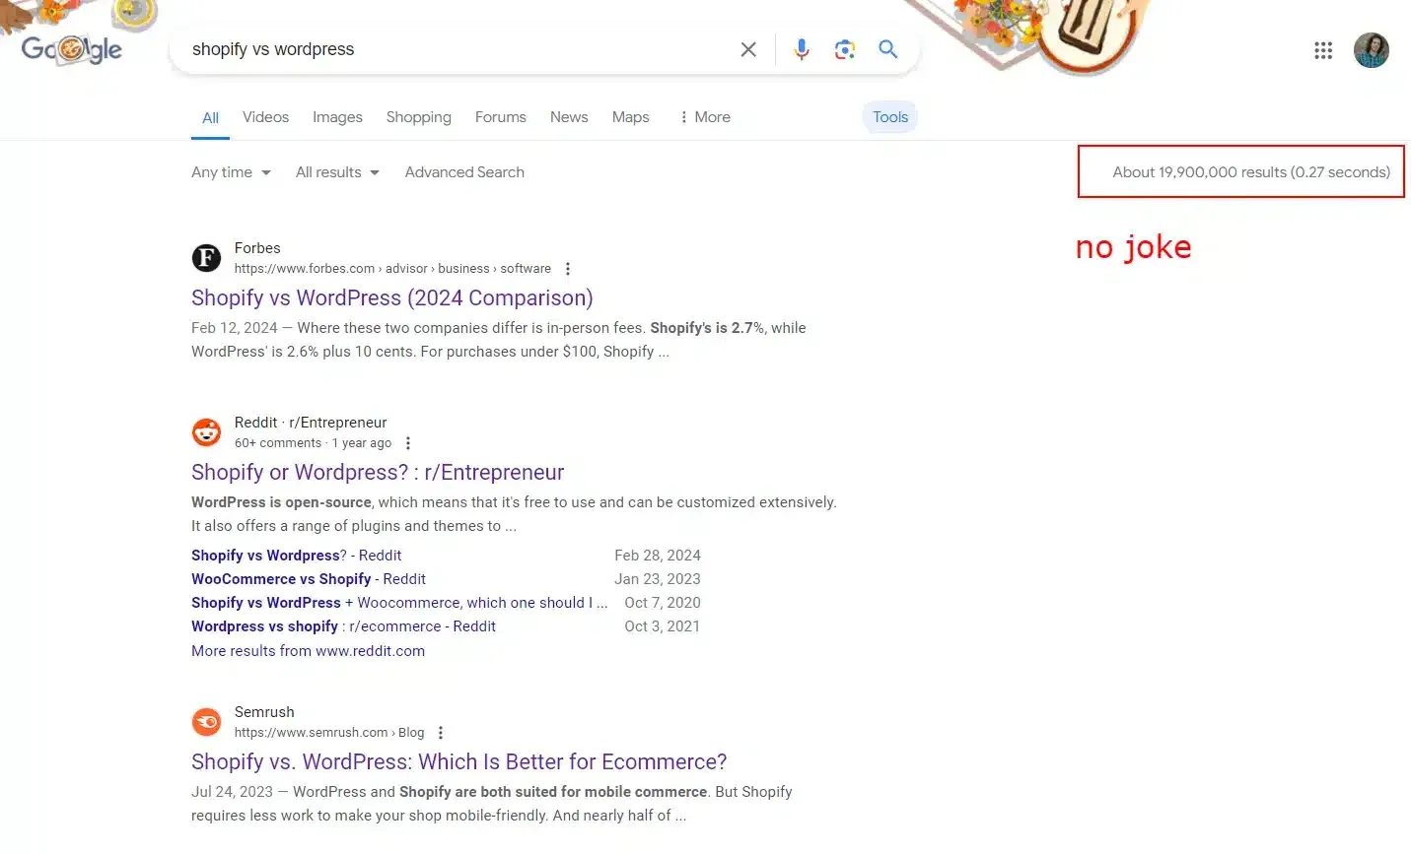The width and height of the screenshot is (1411, 854).
Task: Expand the All results dropdown
Action: (336, 172)
